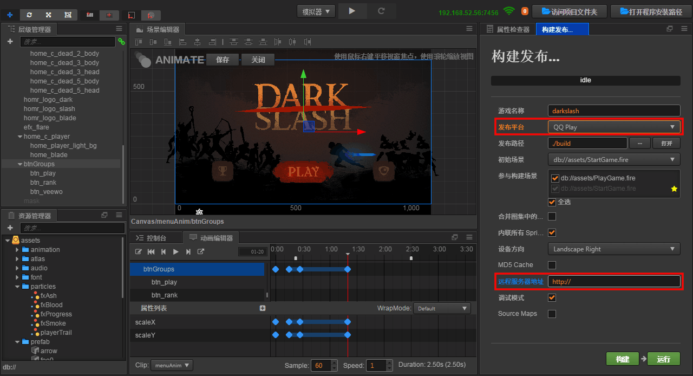The height and width of the screenshot is (376, 693).
Task: Select the scale transform tool
Action: [x=48, y=15]
